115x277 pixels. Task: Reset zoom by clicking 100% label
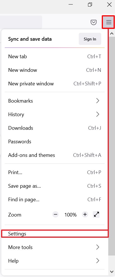[x=71, y=215]
